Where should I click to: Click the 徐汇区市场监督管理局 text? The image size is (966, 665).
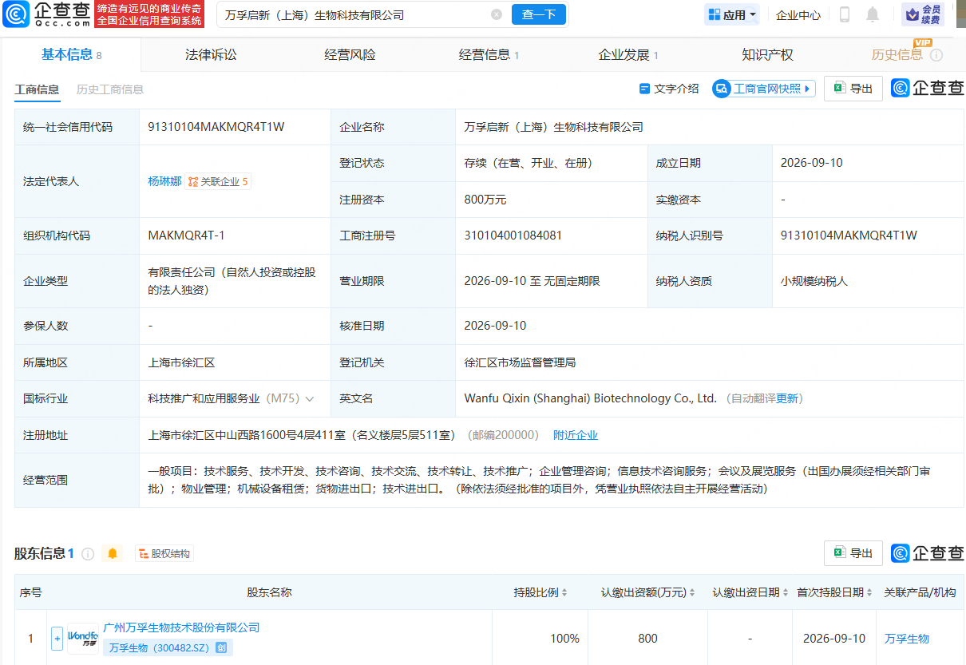[520, 362]
